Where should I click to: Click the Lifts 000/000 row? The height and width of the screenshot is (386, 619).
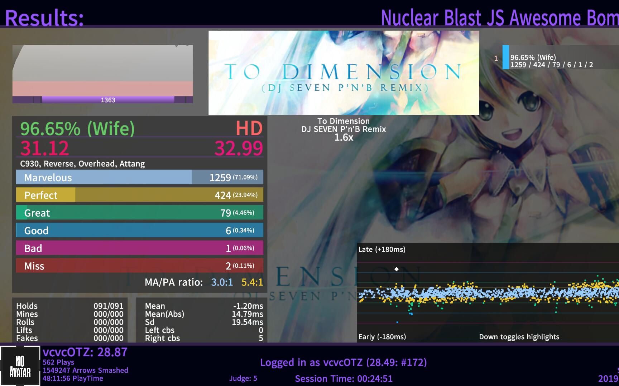(x=70, y=330)
